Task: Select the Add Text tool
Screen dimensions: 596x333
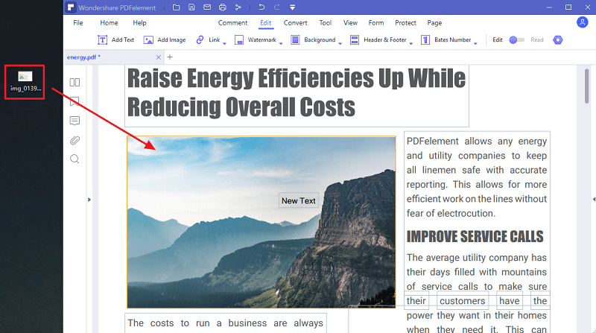Action: 115,40
